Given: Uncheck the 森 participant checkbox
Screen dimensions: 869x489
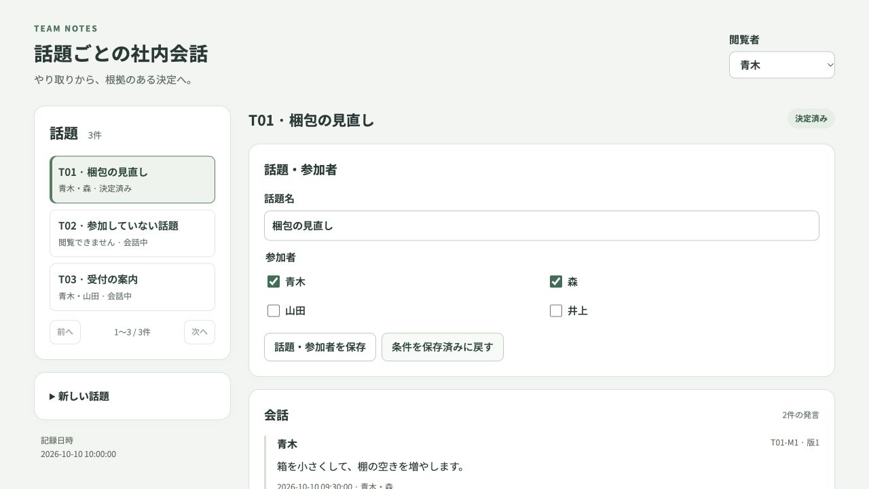Looking at the screenshot, I should tap(556, 282).
